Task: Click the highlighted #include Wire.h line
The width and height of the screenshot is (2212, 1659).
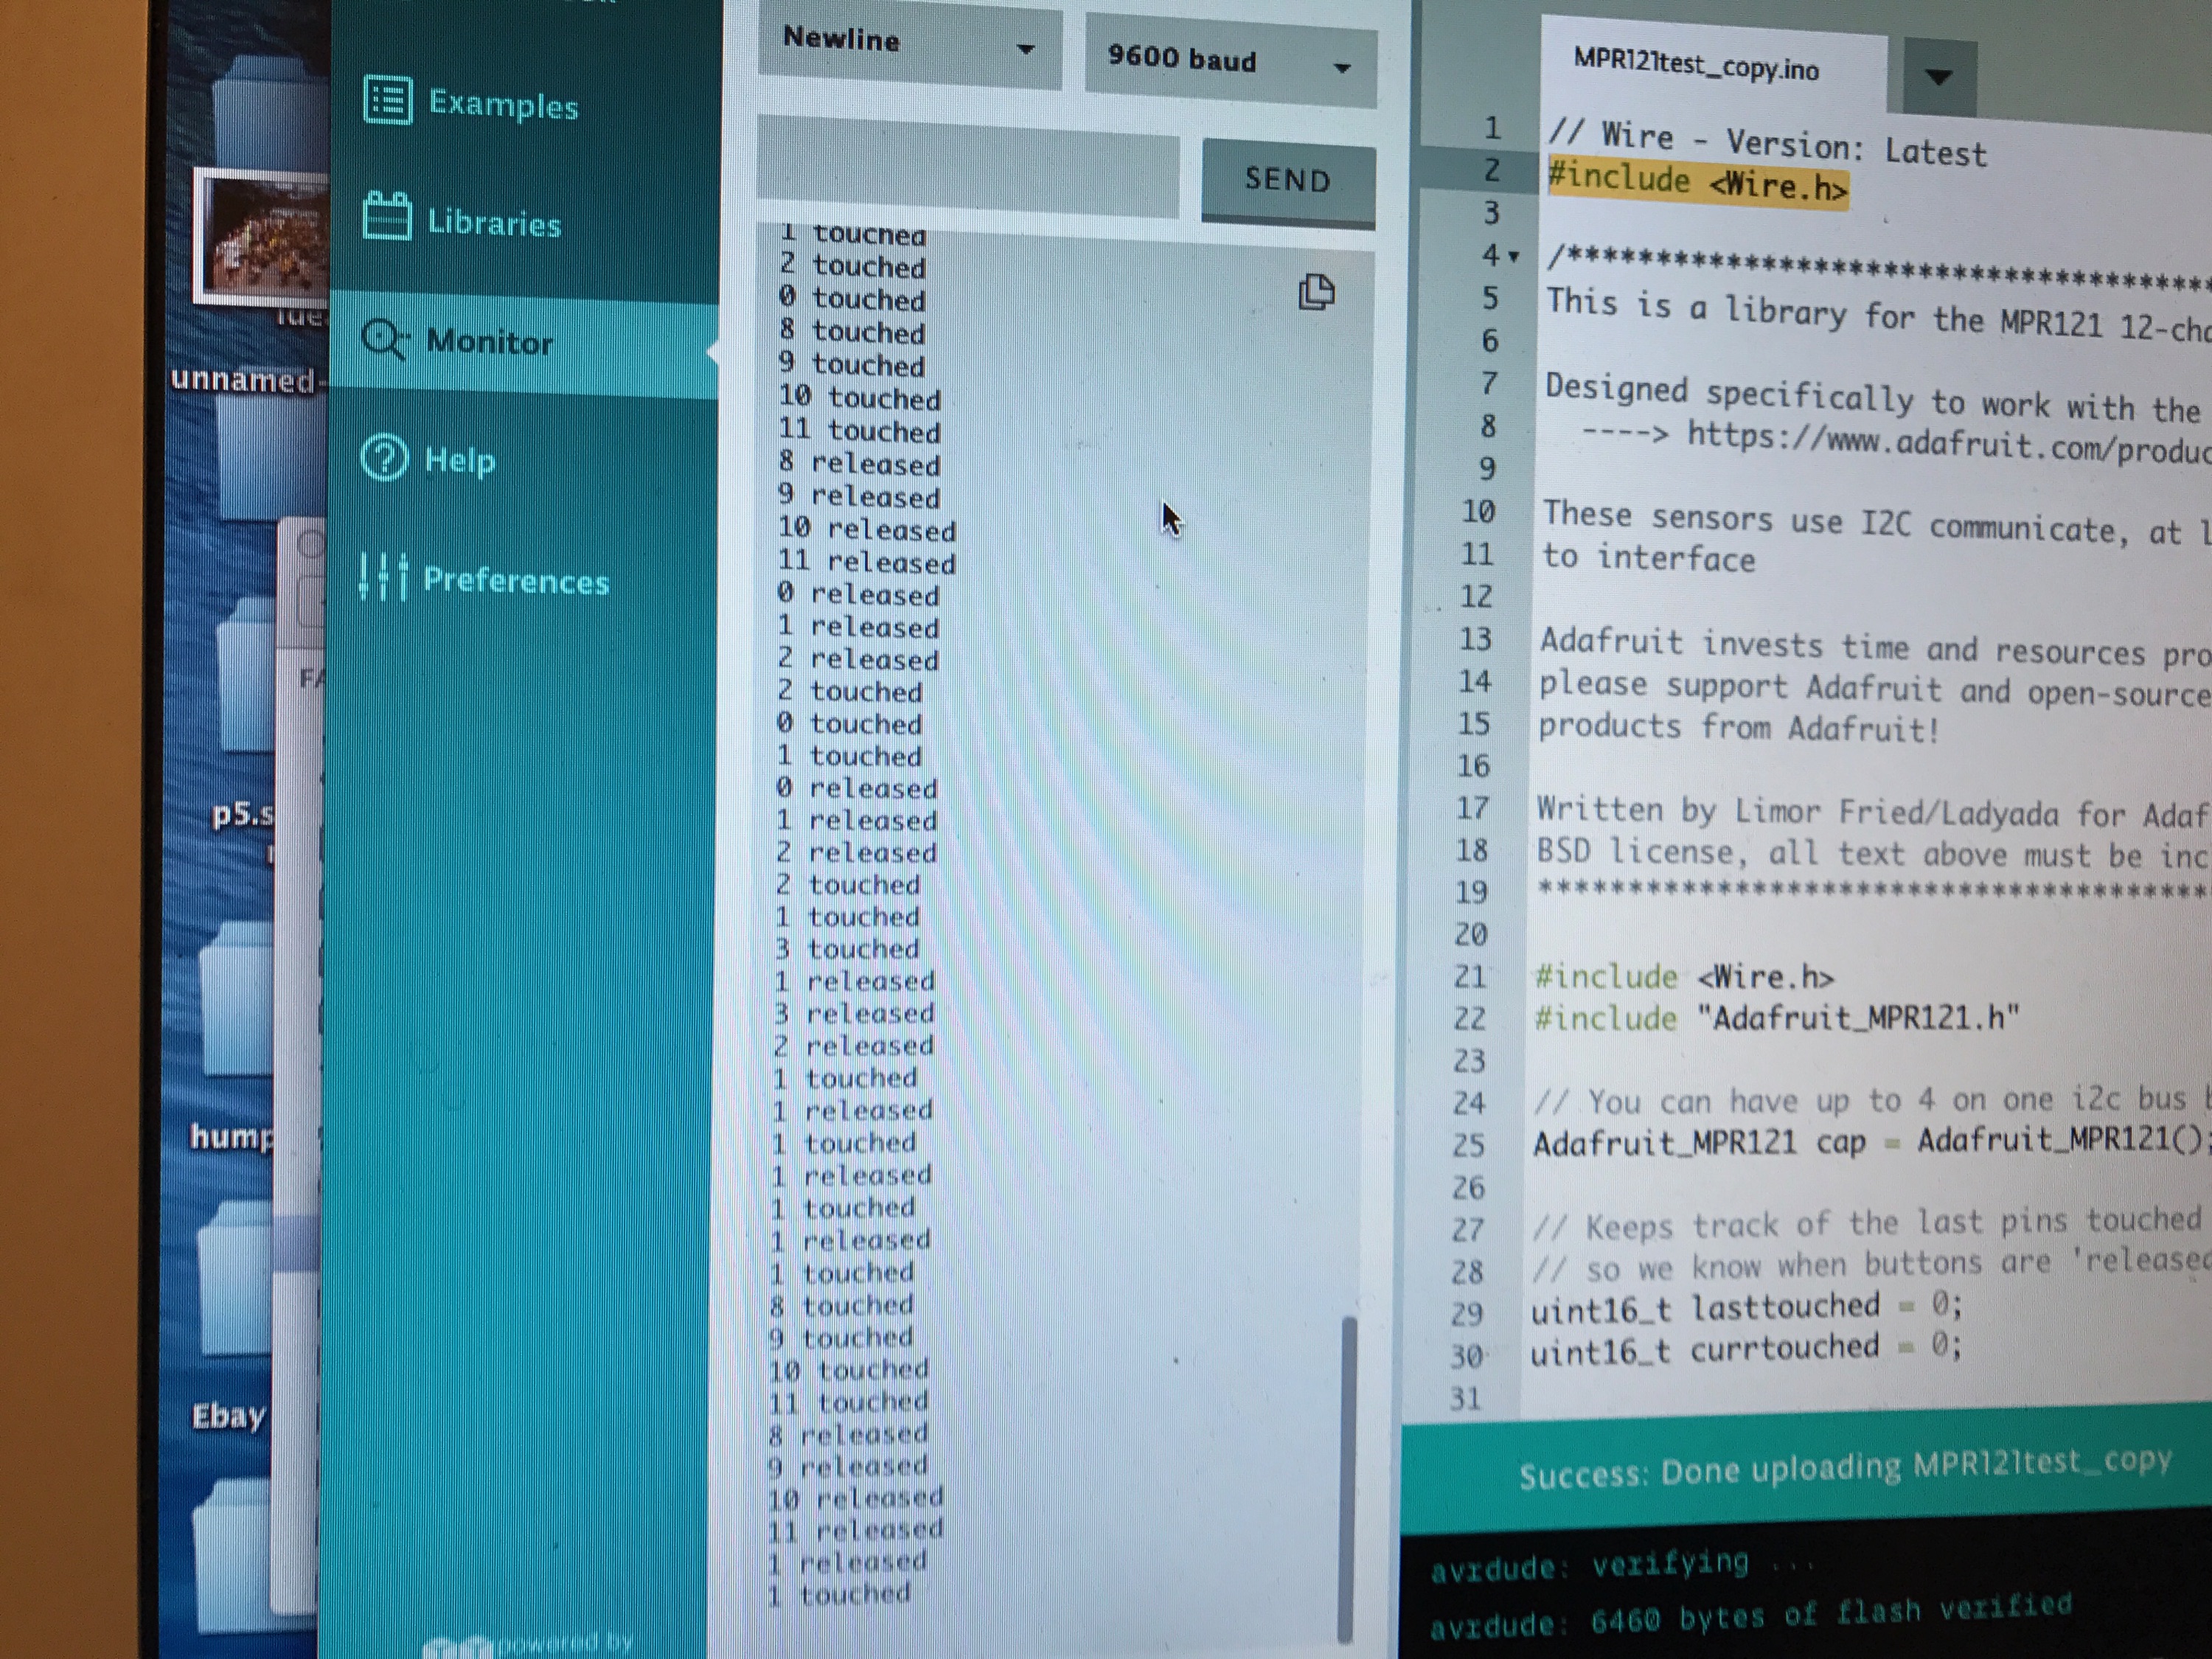Action: [1697, 184]
